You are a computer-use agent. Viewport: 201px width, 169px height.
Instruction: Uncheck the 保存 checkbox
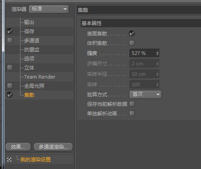tap(10, 31)
